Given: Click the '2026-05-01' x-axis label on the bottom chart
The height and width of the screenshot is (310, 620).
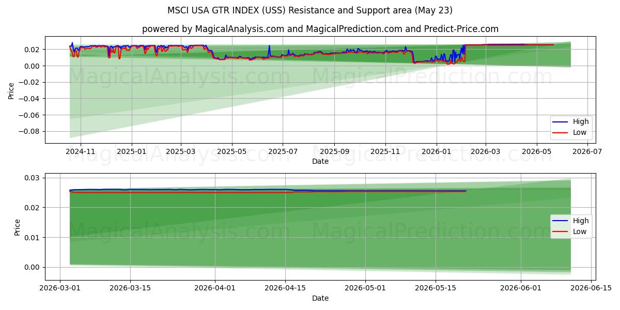Looking at the screenshot, I should [x=365, y=289].
